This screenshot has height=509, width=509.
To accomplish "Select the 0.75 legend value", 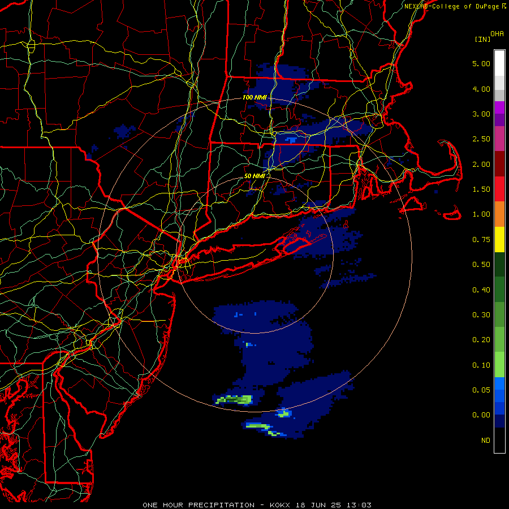I will click(481, 240).
